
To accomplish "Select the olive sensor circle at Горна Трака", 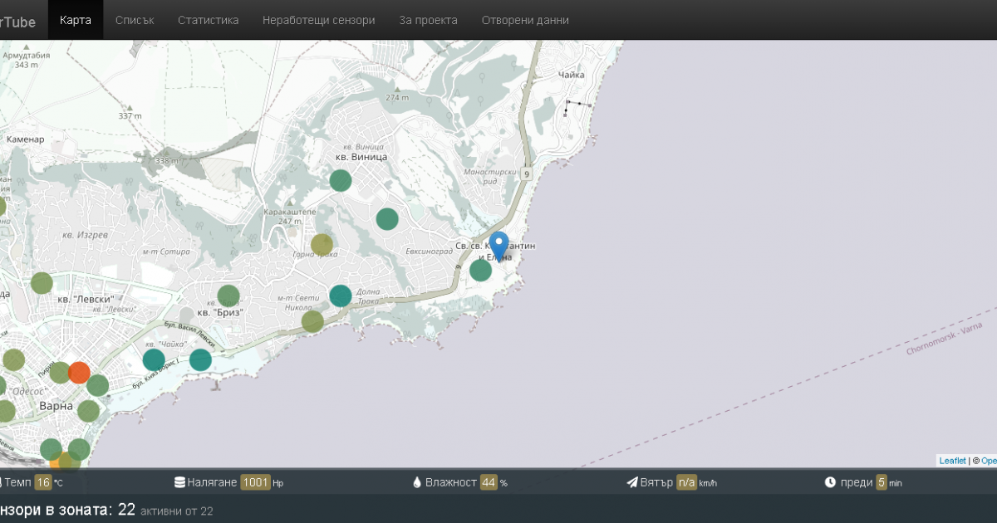I will click(x=322, y=245).
